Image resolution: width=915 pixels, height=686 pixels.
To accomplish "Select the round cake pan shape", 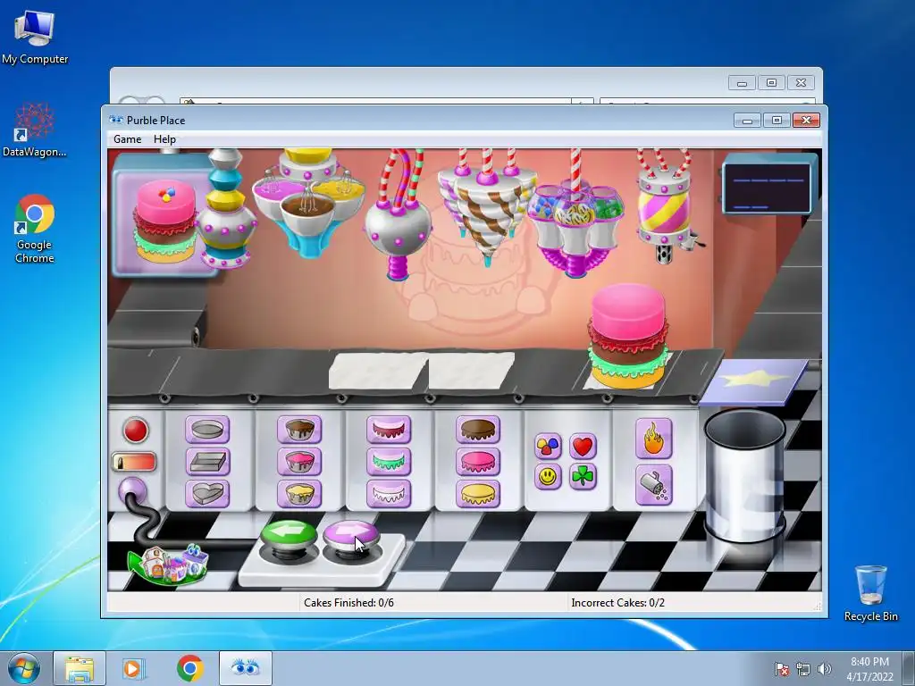I will (x=207, y=430).
